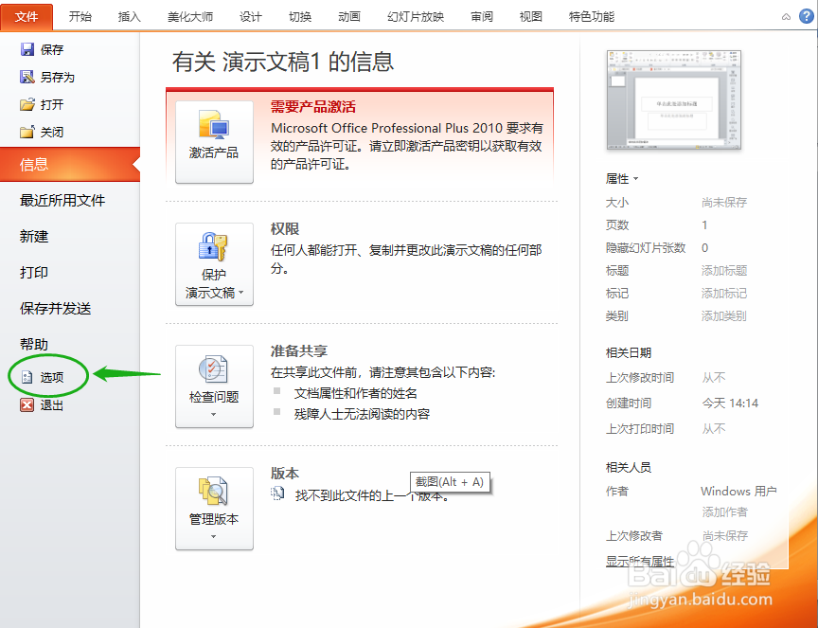Click the Open folder icon
The height and width of the screenshot is (628, 818).
pyautogui.click(x=27, y=104)
